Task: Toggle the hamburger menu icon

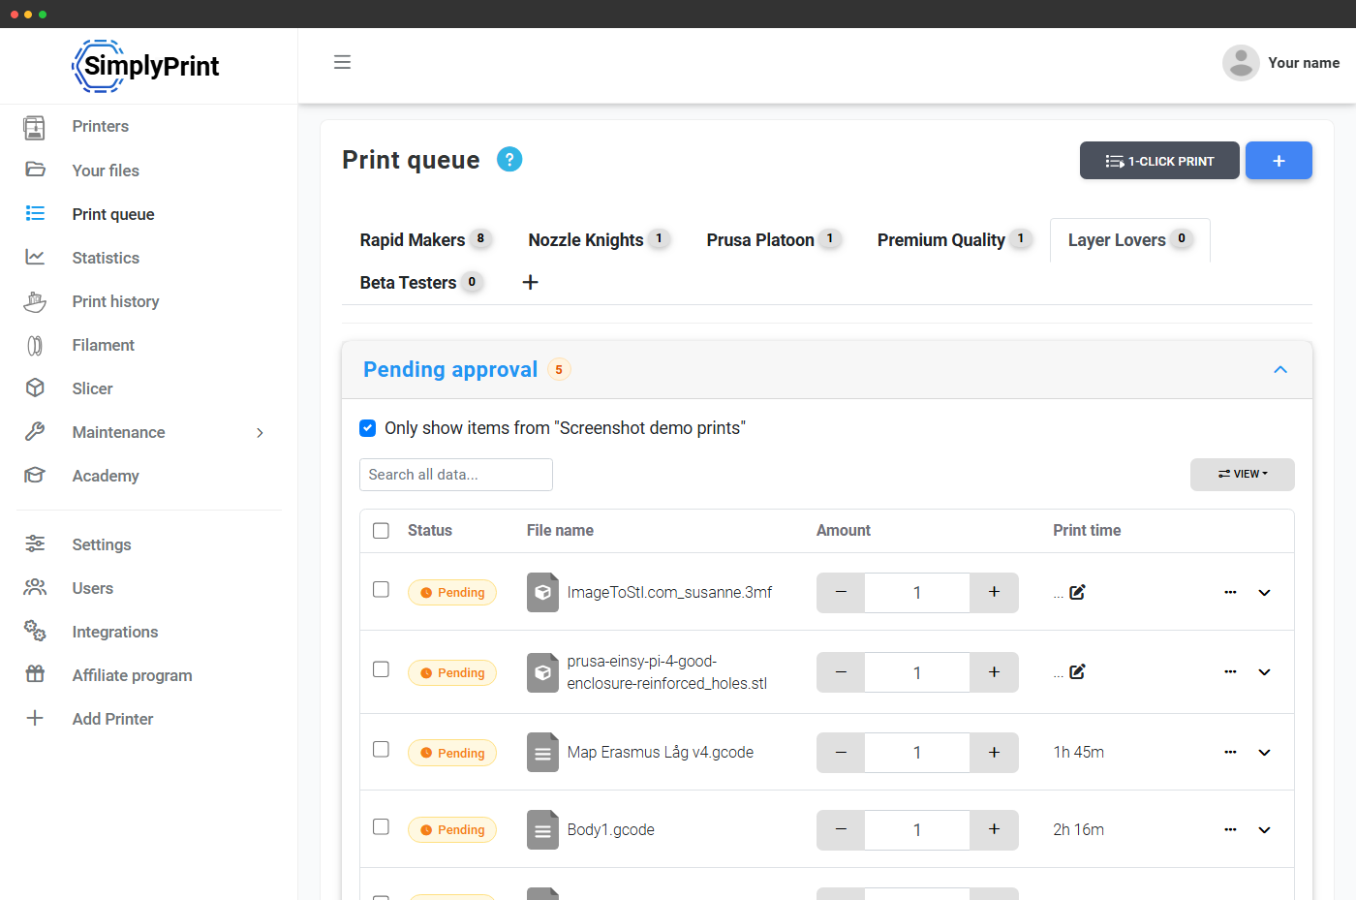Action: point(342,62)
